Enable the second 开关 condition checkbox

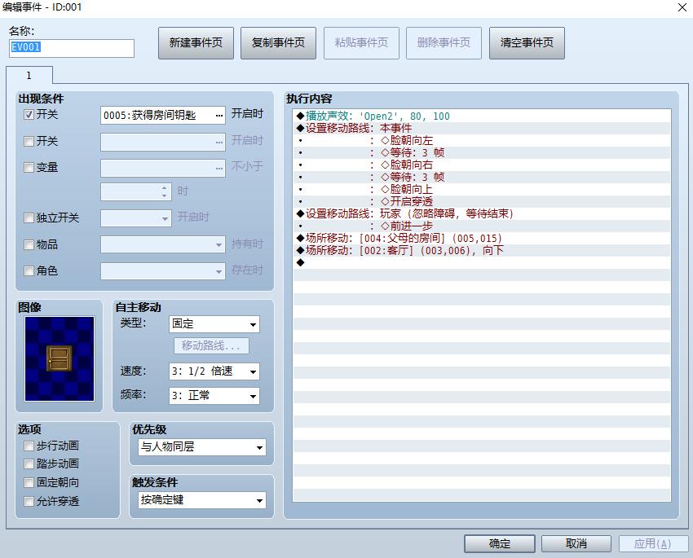coord(29,141)
